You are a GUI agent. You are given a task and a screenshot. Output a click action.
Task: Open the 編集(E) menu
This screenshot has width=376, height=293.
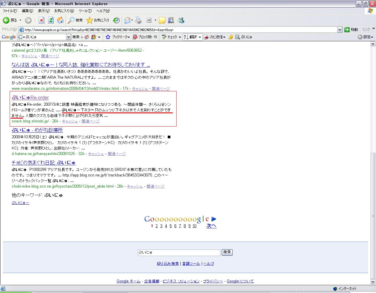(x=27, y=11)
